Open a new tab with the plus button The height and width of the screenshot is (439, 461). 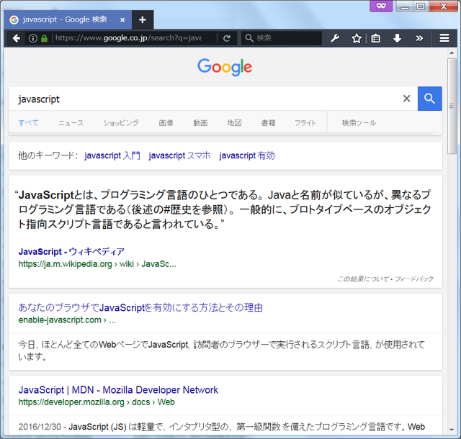tap(143, 19)
